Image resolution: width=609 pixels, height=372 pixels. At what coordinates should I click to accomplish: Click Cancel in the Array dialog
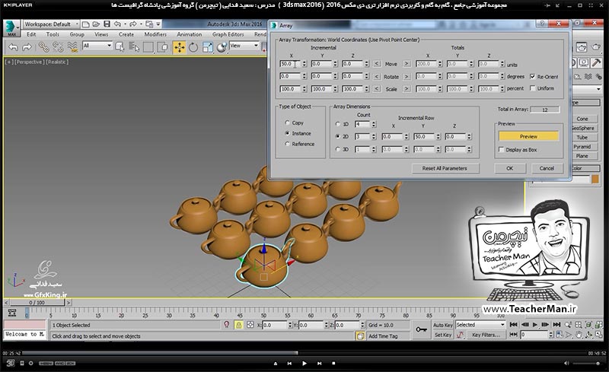click(547, 168)
